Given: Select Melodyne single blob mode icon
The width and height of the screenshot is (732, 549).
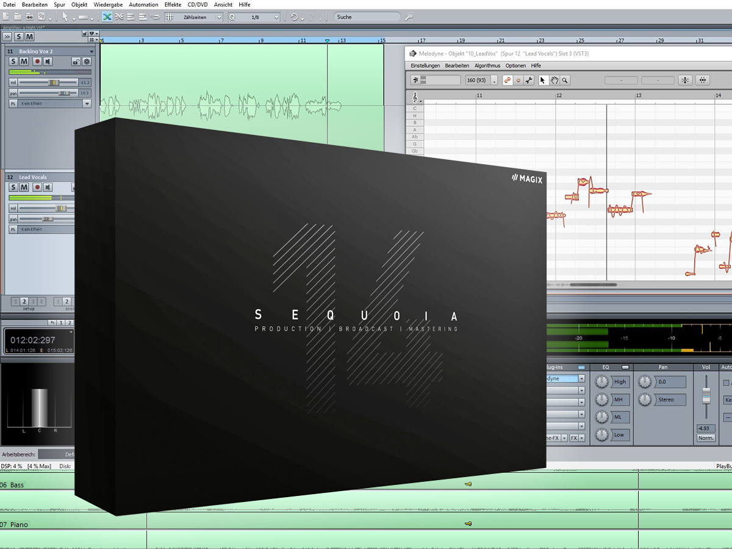Looking at the screenshot, I should click(518, 80).
